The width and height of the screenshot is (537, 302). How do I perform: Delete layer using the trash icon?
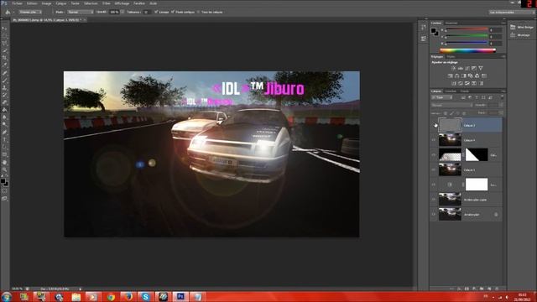[497, 289]
